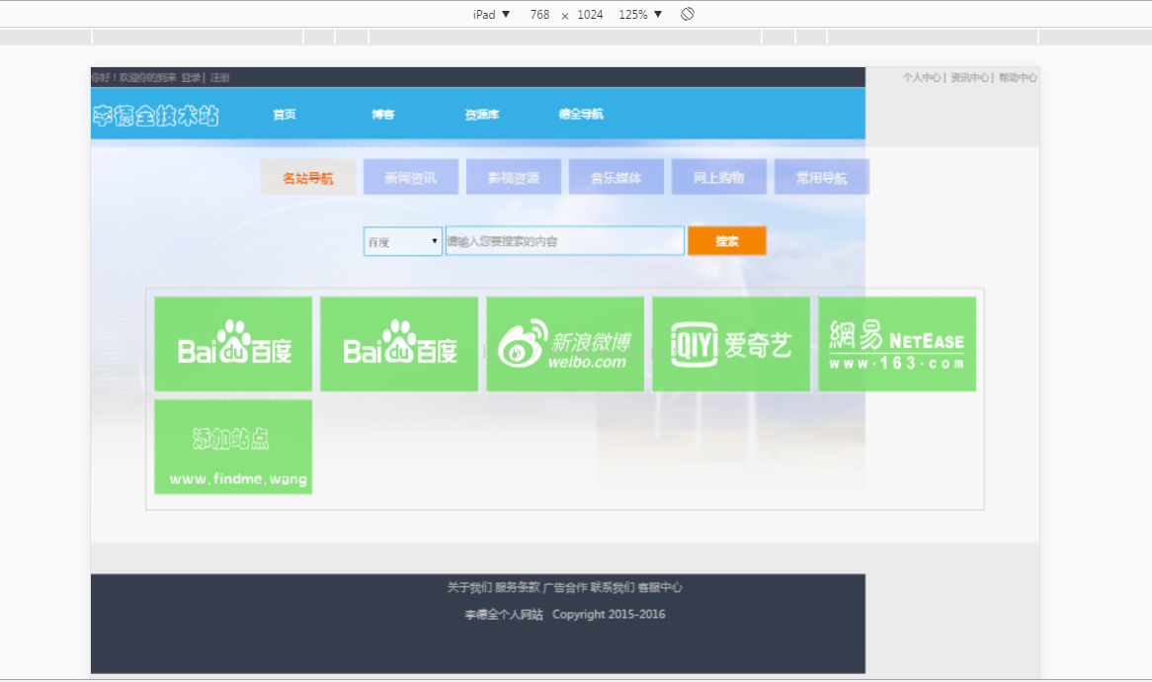Click 服务条款 in the footer
The width and height of the screenshot is (1152, 682).
pos(518,587)
